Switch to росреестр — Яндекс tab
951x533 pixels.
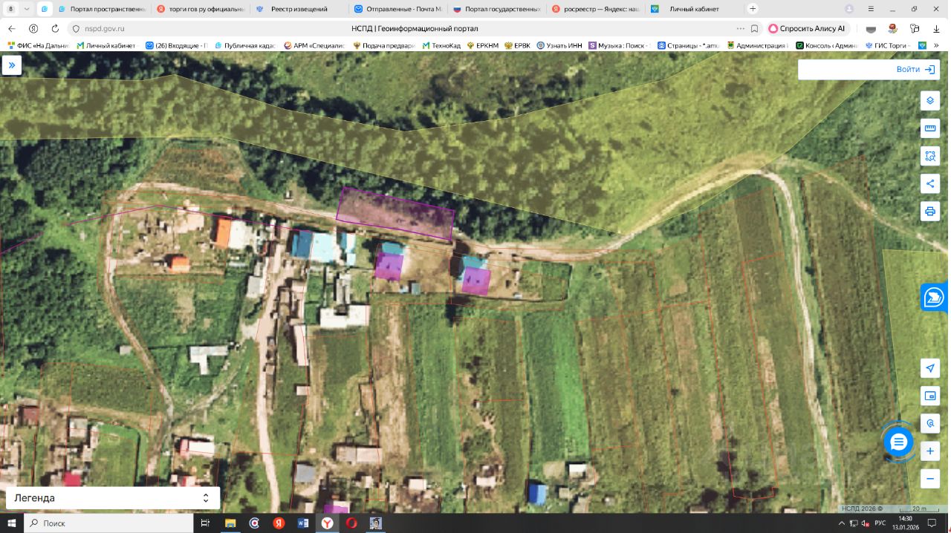595,9
